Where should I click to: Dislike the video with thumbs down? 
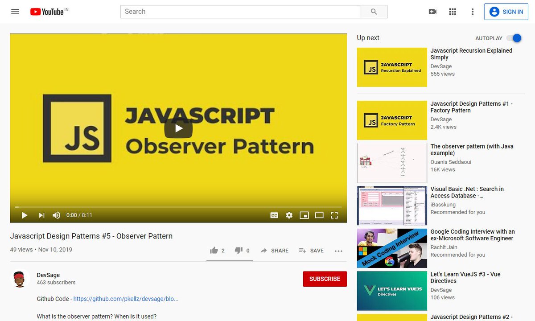[242, 251]
